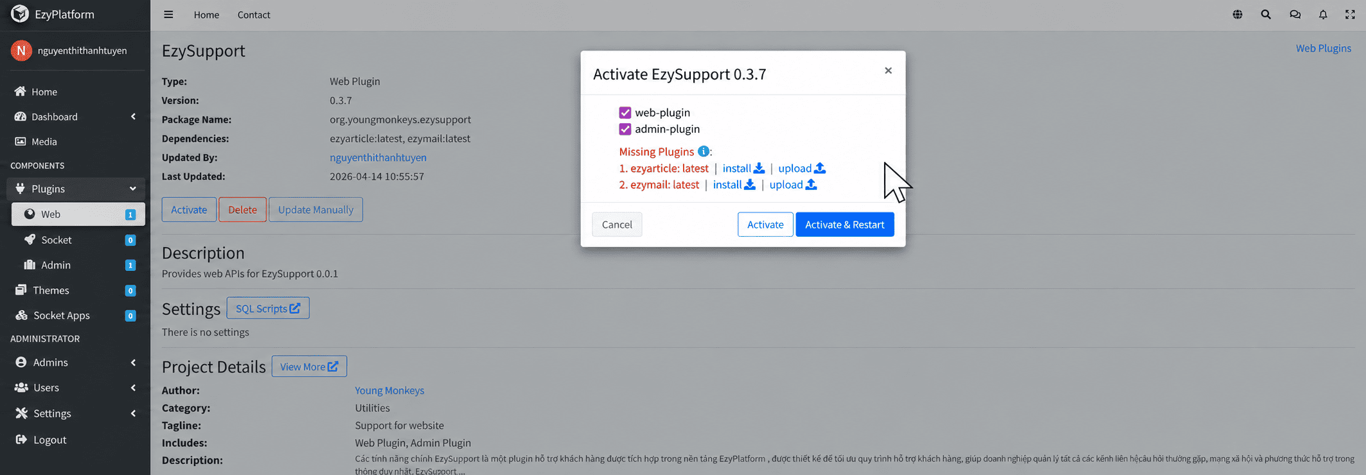Viewport: 1366px width, 475px height.
Task: Open the Home top navigation item
Action: click(x=206, y=15)
